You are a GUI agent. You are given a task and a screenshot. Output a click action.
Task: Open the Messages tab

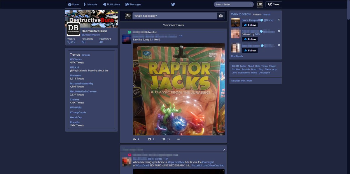(x=133, y=4)
